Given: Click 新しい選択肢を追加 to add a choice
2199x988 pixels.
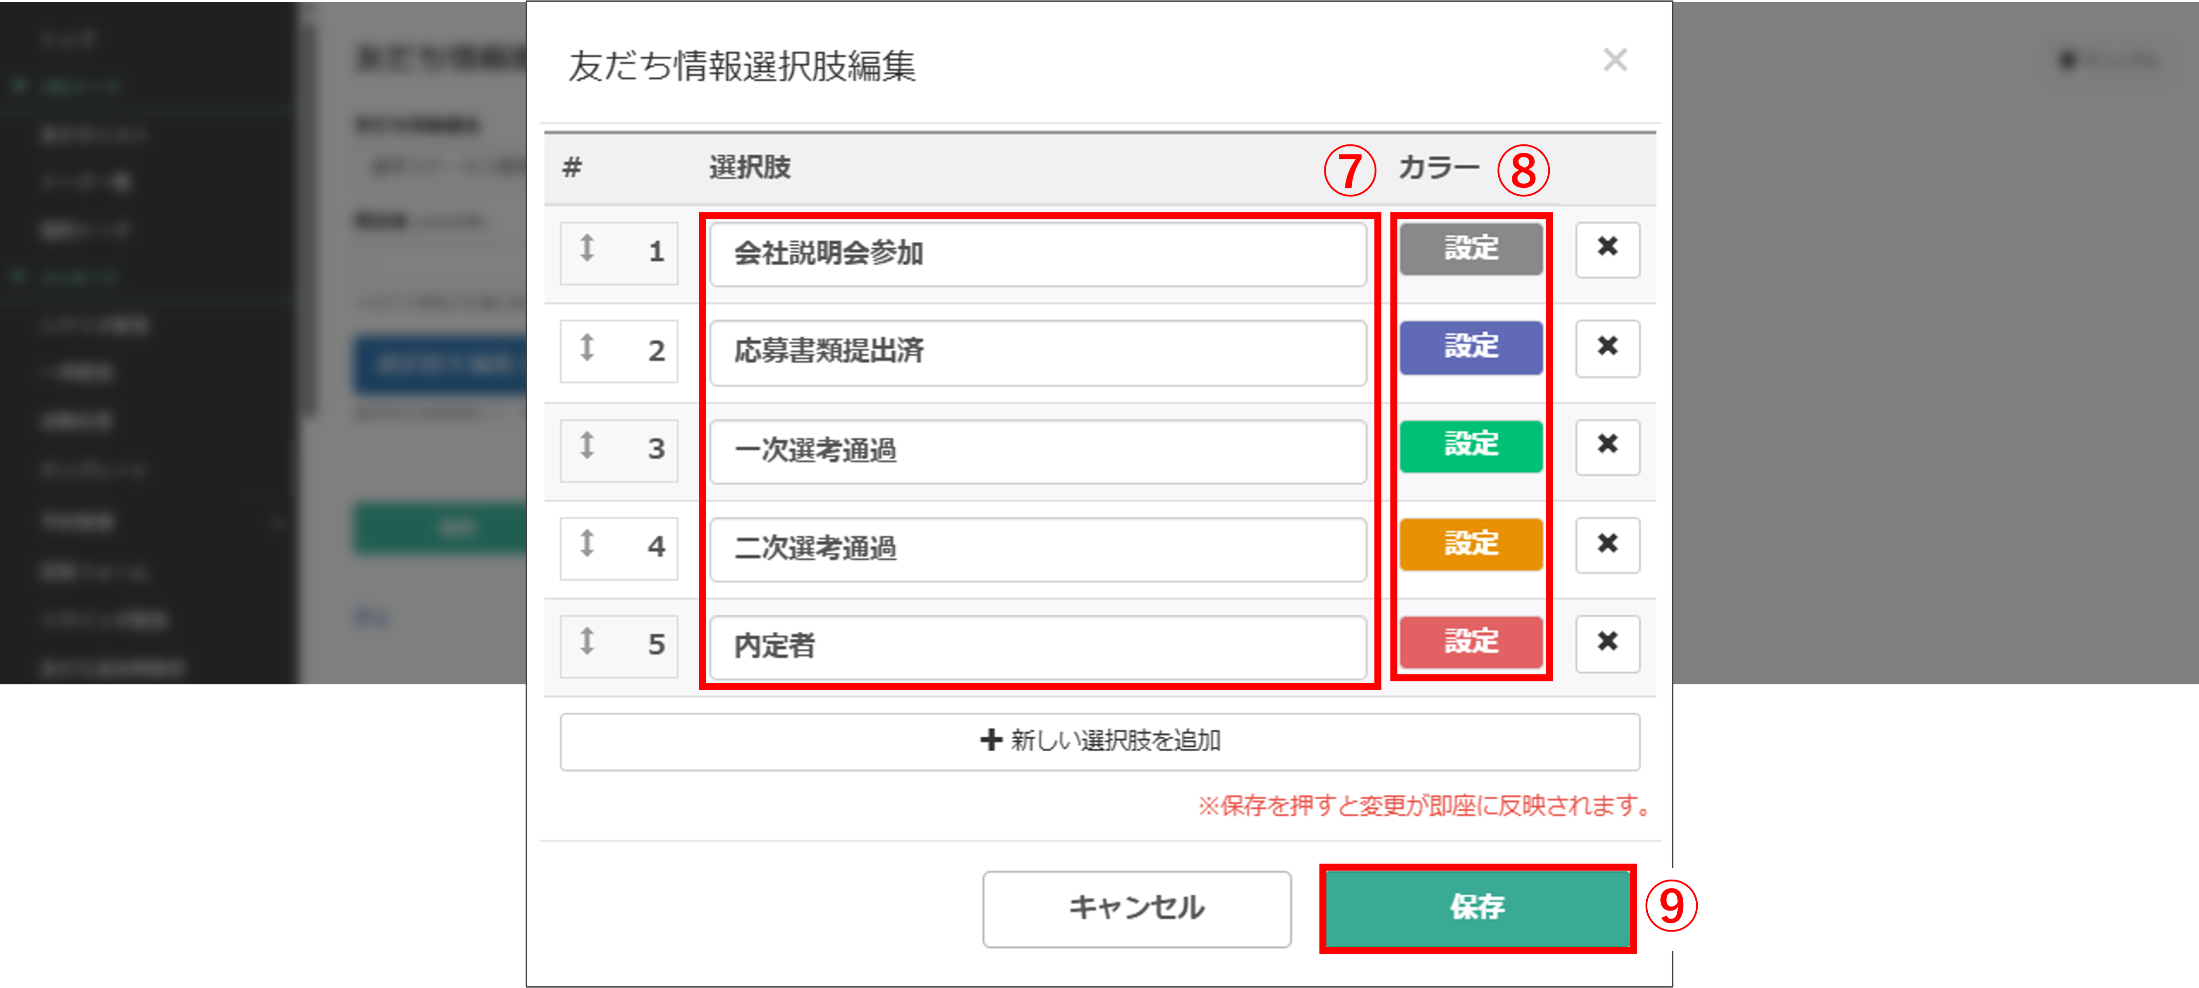Looking at the screenshot, I should click(1099, 741).
